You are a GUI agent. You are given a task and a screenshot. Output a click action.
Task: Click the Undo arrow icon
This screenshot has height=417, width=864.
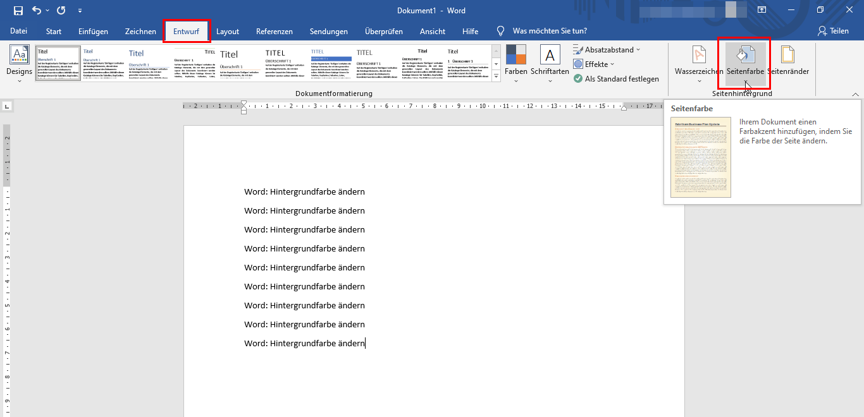(x=37, y=11)
